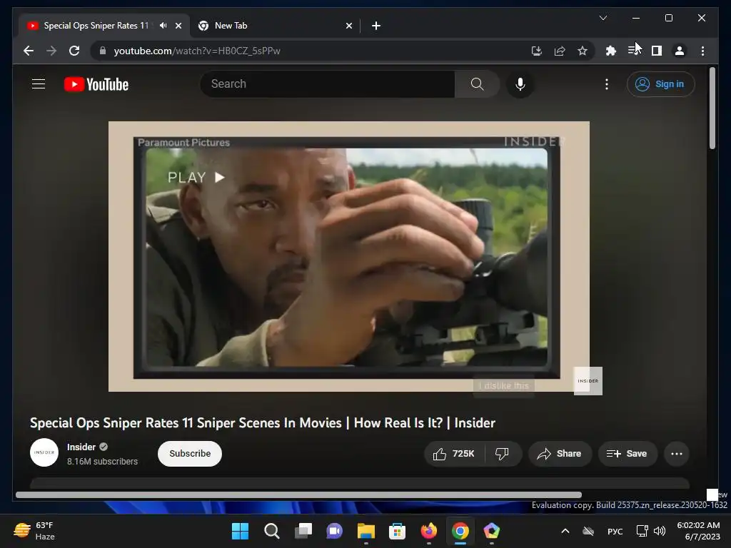
Task: Save video to playlist
Action: 627,453
